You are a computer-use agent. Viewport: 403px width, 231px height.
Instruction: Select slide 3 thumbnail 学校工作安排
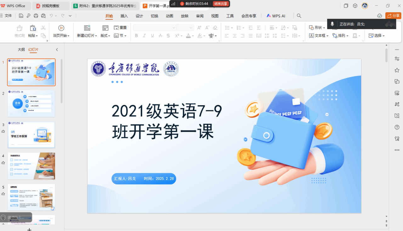coord(31,135)
